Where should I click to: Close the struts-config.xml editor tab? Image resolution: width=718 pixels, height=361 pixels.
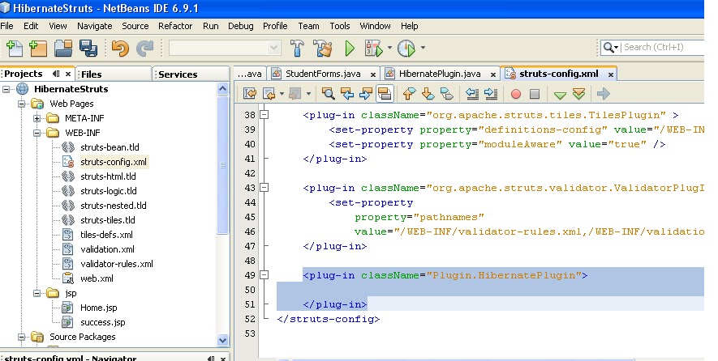tap(610, 74)
